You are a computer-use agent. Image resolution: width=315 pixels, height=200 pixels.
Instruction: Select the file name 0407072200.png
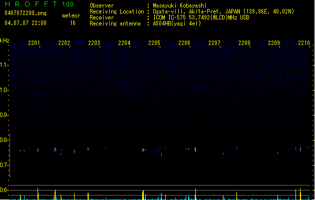(26, 13)
